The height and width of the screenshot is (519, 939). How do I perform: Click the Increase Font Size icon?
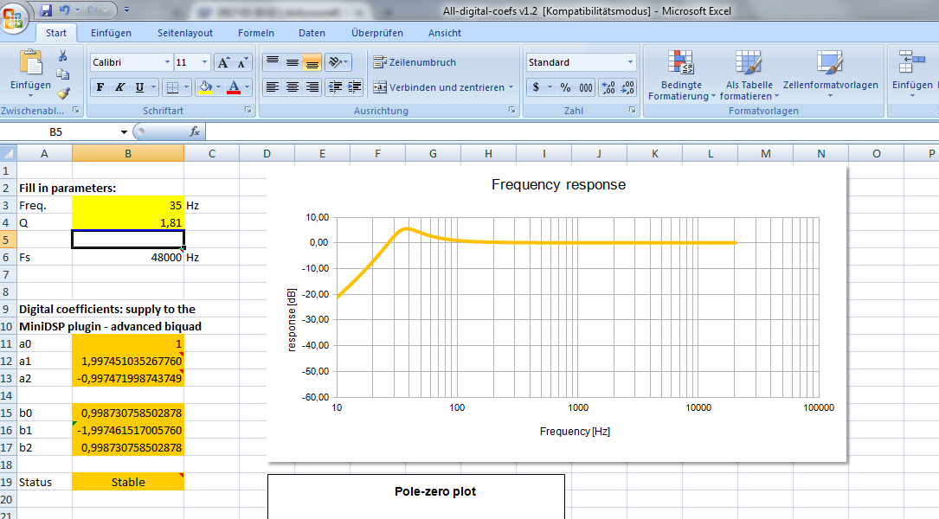tap(222, 62)
